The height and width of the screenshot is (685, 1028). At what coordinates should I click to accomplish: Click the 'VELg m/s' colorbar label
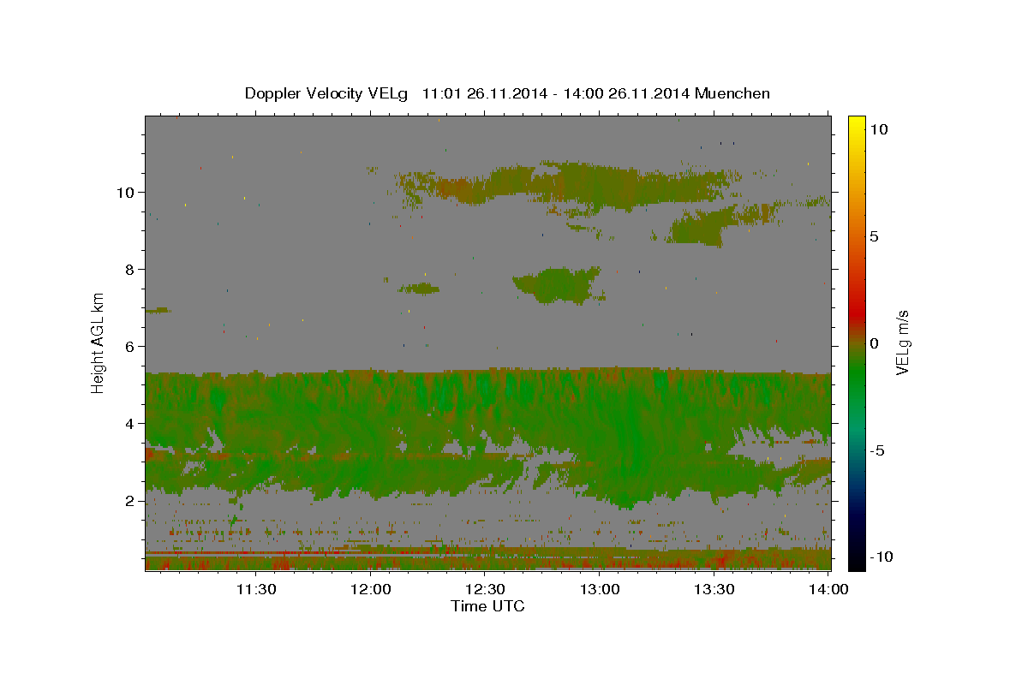[902, 342]
